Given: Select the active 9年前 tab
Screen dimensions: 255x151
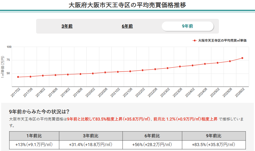Looking at the screenshot, I should 188,26.
